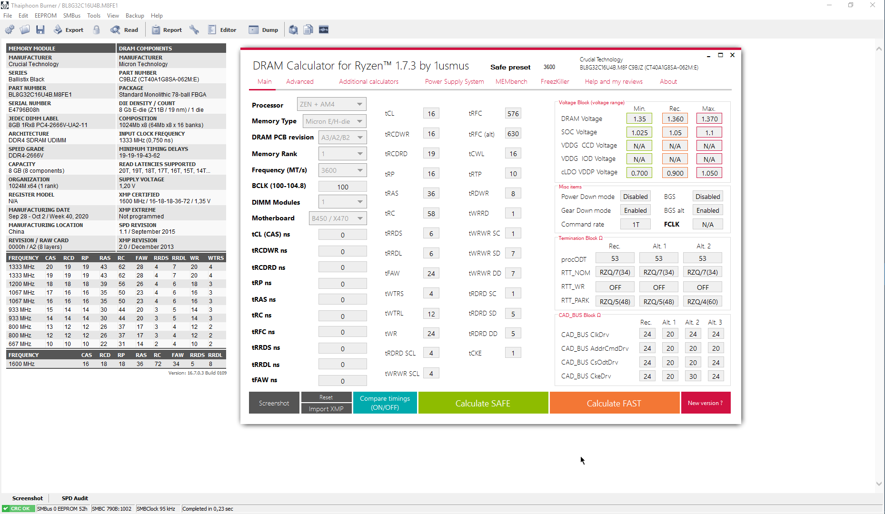The image size is (885, 514).
Task: Click the open folder toolbar icon
Action: pyautogui.click(x=25, y=30)
